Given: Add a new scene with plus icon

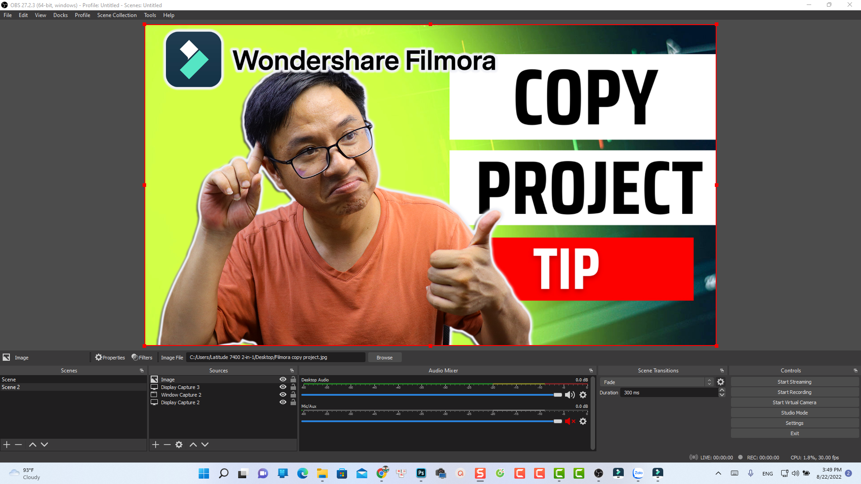Looking at the screenshot, I should click(7, 445).
